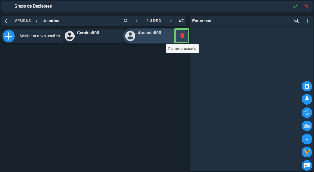Click the blue E floating button
Viewport: 314px width, 172px height.
307,86
